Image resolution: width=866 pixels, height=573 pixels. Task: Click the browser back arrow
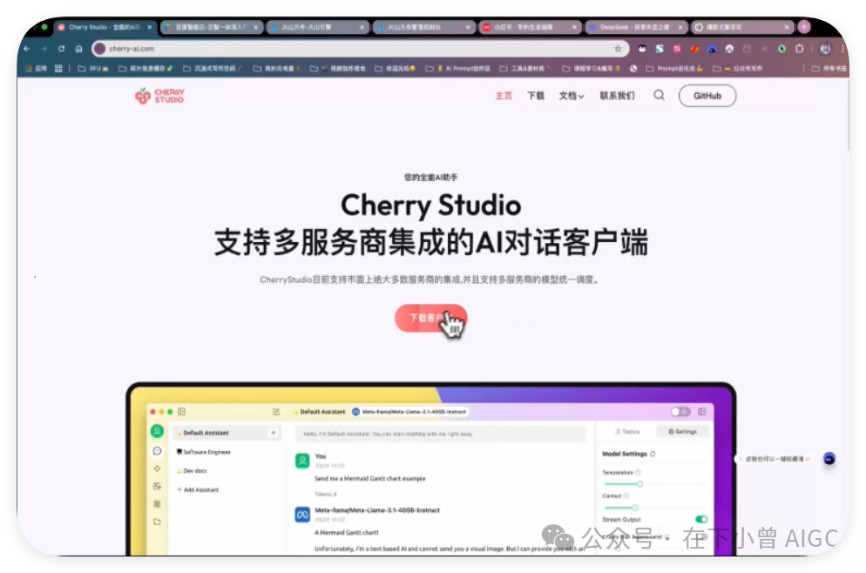pos(26,49)
